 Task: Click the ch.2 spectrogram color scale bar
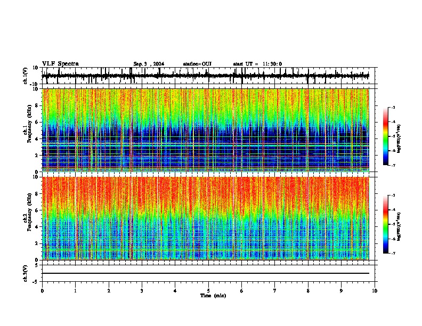coord(385,224)
